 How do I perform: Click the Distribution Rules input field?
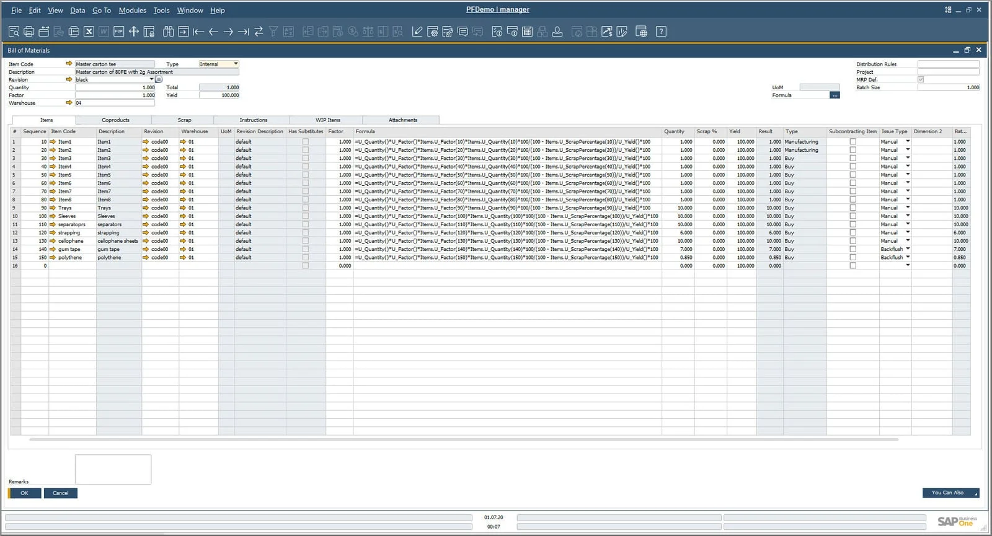pos(949,64)
